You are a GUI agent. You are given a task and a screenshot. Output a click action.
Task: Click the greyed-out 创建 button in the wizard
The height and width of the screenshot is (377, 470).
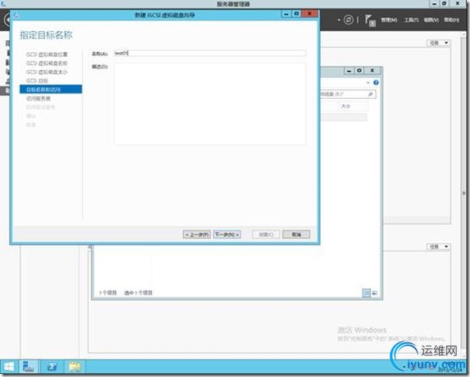(266, 234)
